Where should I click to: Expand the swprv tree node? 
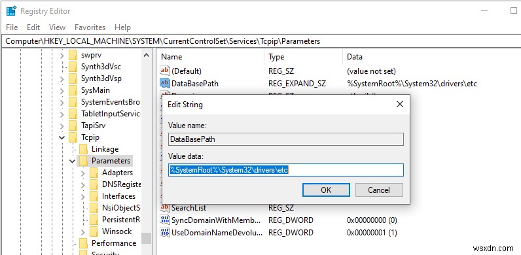[x=62, y=55]
